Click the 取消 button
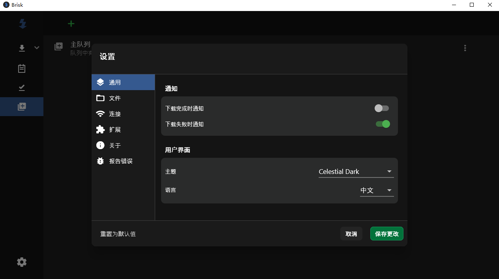 (351, 234)
